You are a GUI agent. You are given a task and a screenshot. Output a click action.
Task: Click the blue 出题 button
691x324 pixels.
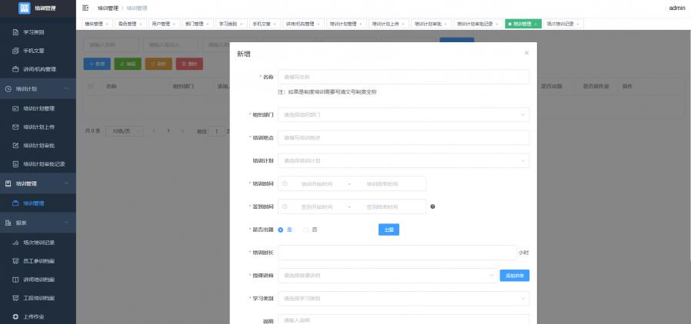(x=389, y=230)
